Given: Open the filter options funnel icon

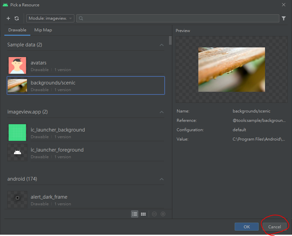Looking at the screenshot, I should 284,18.
